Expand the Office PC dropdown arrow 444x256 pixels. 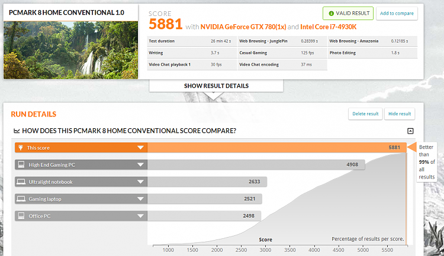click(x=140, y=216)
